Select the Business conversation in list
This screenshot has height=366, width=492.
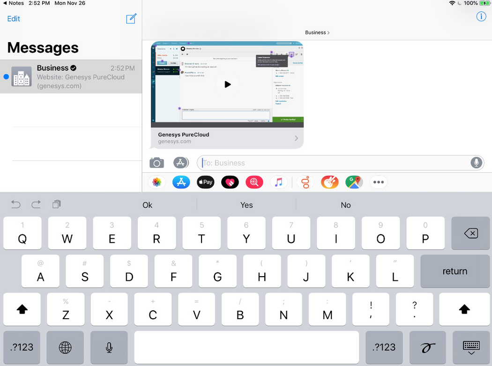pyautogui.click(x=71, y=77)
